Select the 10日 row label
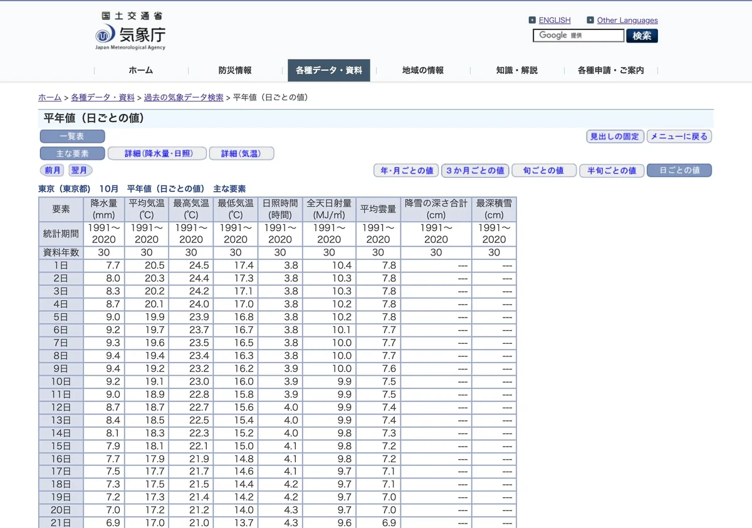752x528 pixels. click(61, 381)
